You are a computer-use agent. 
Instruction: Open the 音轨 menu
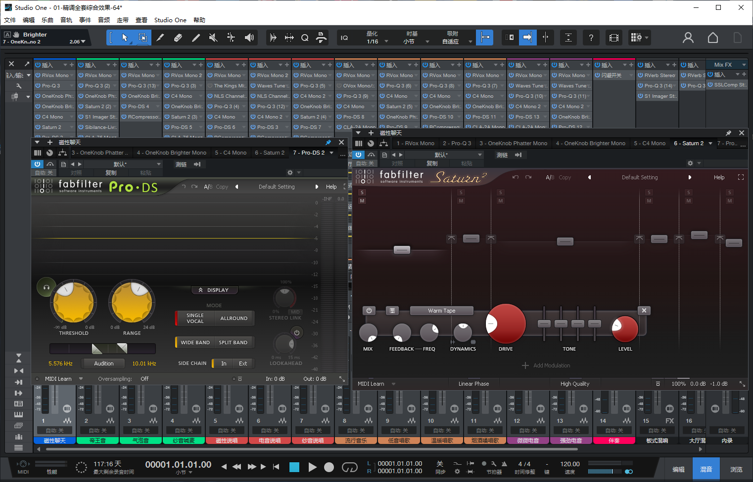point(66,20)
